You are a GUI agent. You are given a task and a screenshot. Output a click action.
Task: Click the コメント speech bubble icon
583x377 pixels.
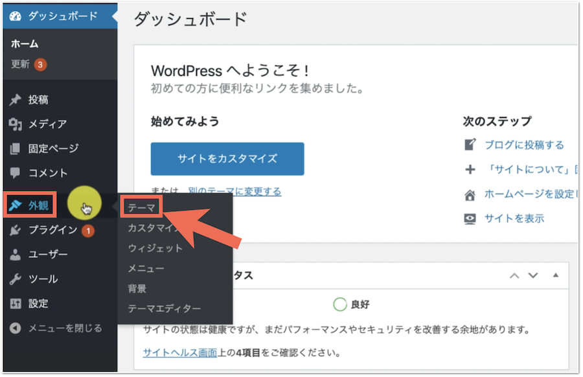(x=16, y=174)
